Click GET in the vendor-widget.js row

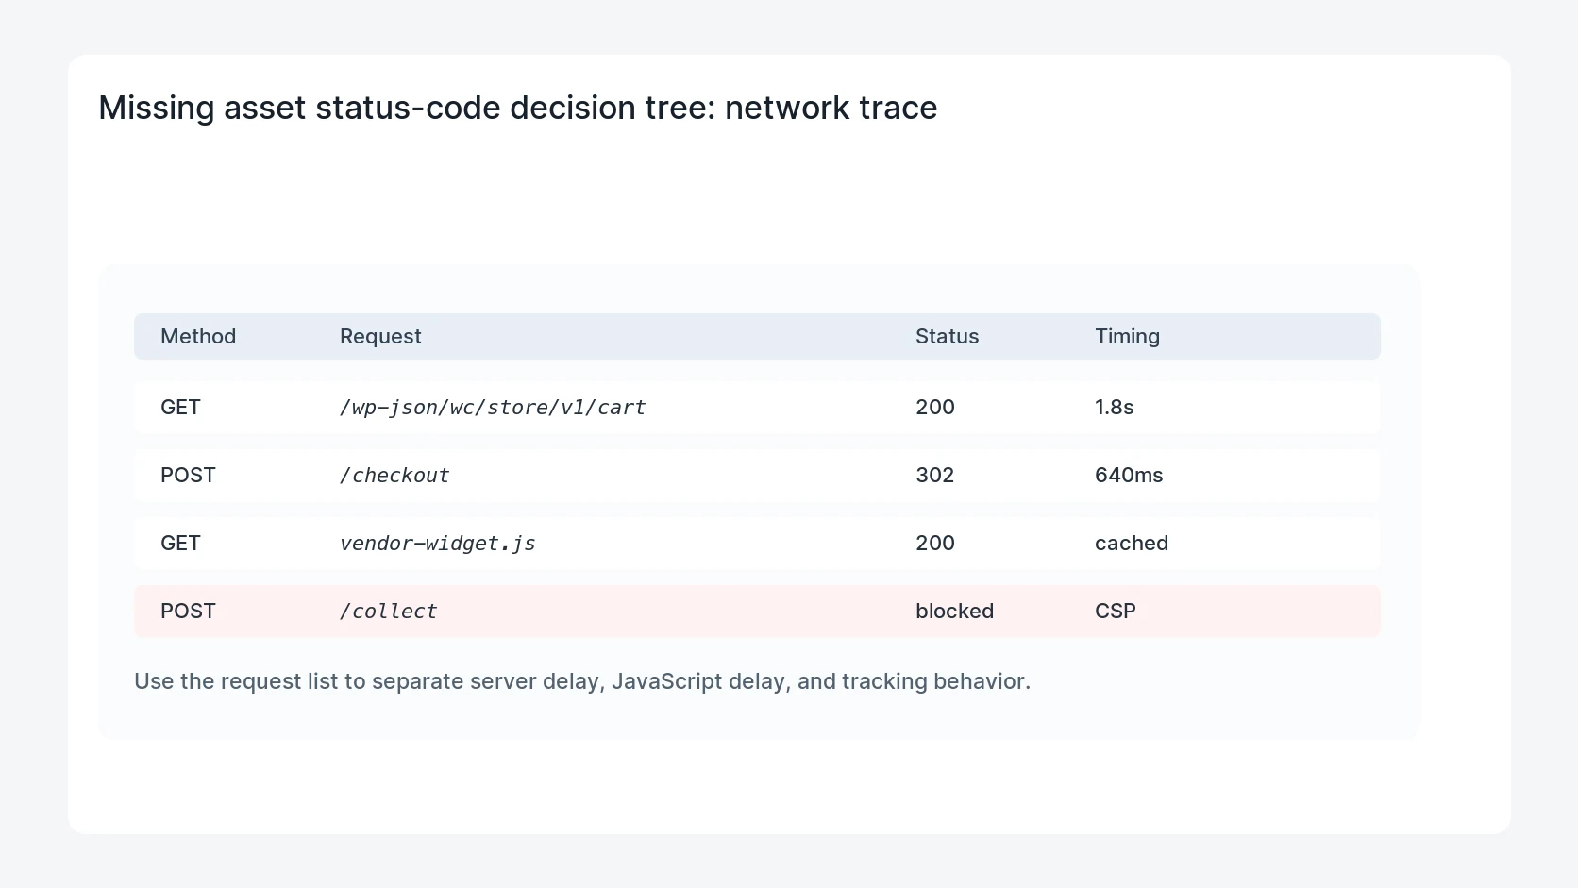click(180, 544)
